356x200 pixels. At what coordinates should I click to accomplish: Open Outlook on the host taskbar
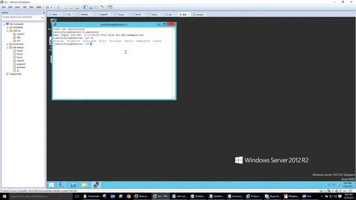pos(112,196)
